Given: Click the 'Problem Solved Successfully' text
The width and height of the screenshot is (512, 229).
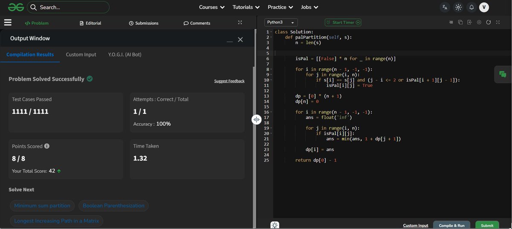Looking at the screenshot, I should click(x=47, y=79).
